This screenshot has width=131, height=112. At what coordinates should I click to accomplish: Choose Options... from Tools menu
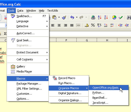[x=28, y=99]
